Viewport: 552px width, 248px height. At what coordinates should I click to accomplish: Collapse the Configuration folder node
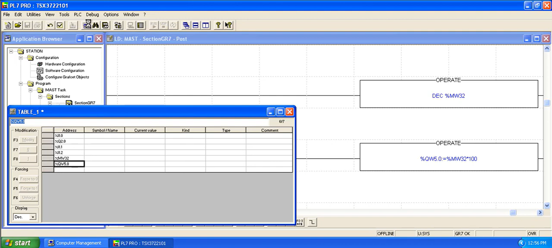(x=21, y=58)
